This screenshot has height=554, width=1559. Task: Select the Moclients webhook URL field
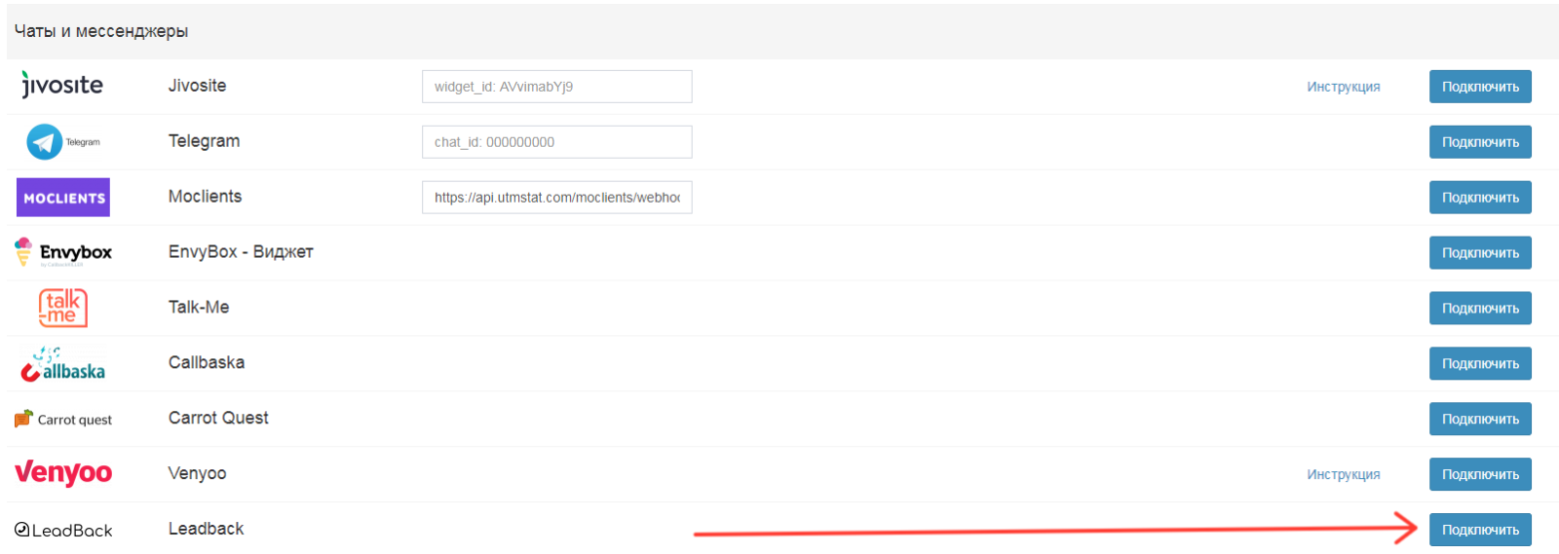556,198
